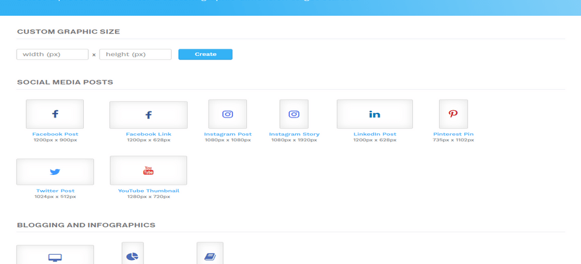Image resolution: width=581 pixels, height=264 pixels.
Task: Choose the LinkedIn Post icon tile
Action: click(x=374, y=114)
